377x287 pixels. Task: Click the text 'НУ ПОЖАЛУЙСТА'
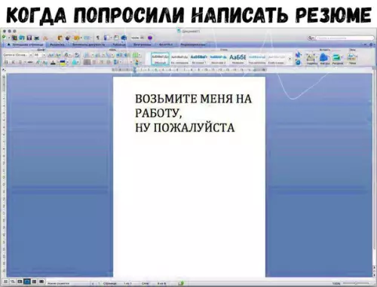click(185, 127)
